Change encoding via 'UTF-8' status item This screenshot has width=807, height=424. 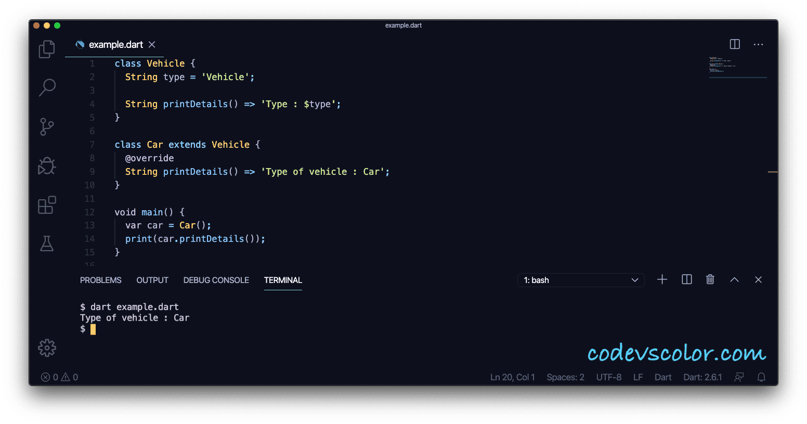pos(609,377)
